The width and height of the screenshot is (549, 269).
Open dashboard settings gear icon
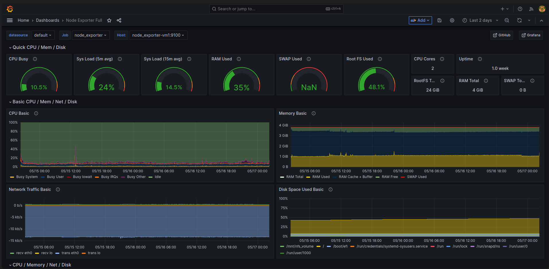click(x=452, y=20)
